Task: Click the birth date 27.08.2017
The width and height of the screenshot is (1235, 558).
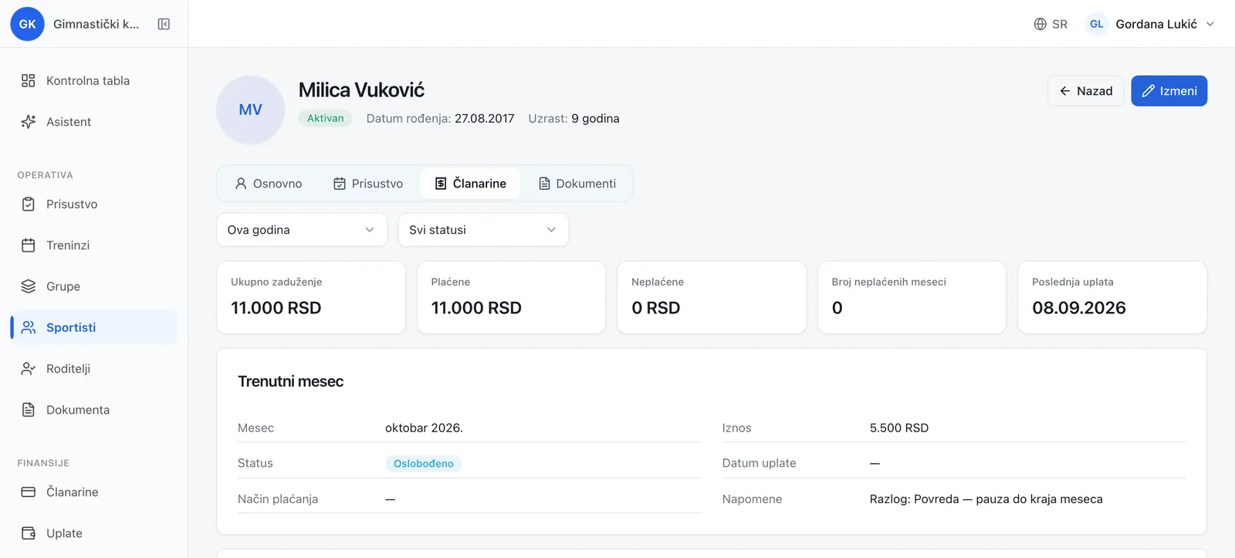Action: [484, 118]
